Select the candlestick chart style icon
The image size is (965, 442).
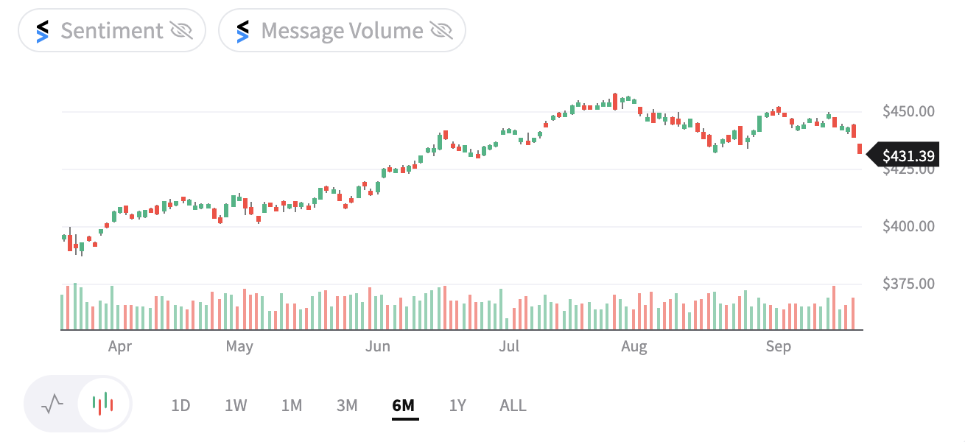click(x=102, y=404)
